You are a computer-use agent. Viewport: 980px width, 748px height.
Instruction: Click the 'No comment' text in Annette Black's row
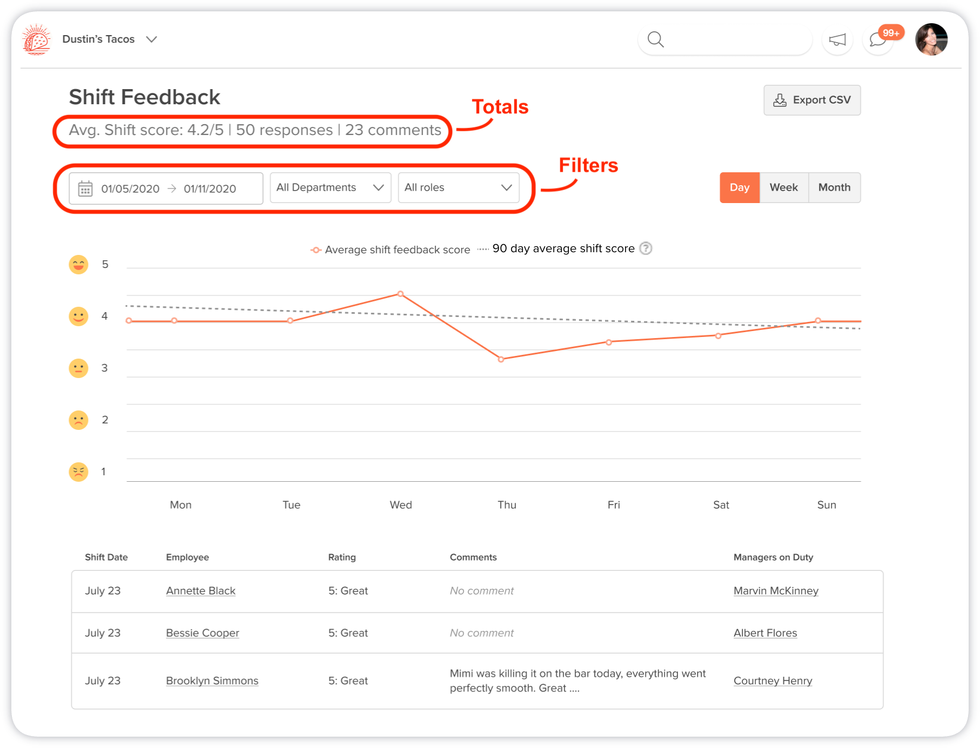pos(481,591)
